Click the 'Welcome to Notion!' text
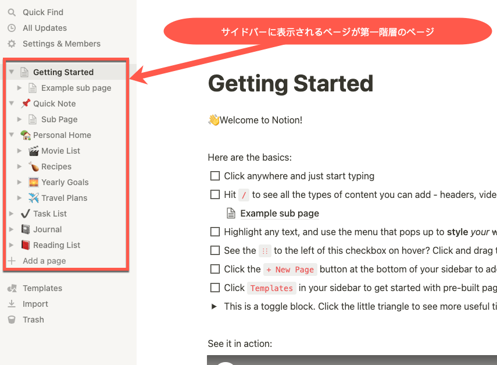The height and width of the screenshot is (365, 497). [x=261, y=120]
